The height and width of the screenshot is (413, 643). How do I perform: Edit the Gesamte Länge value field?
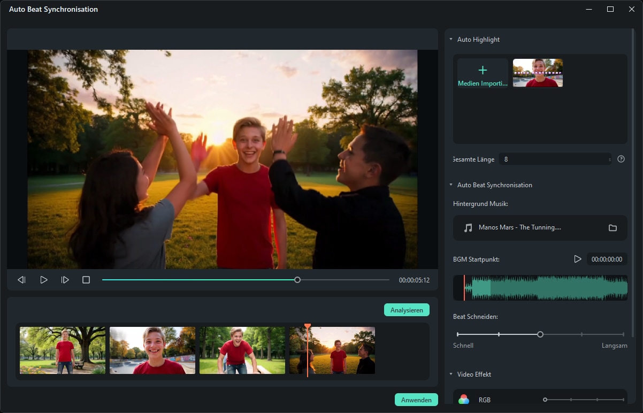coord(555,159)
